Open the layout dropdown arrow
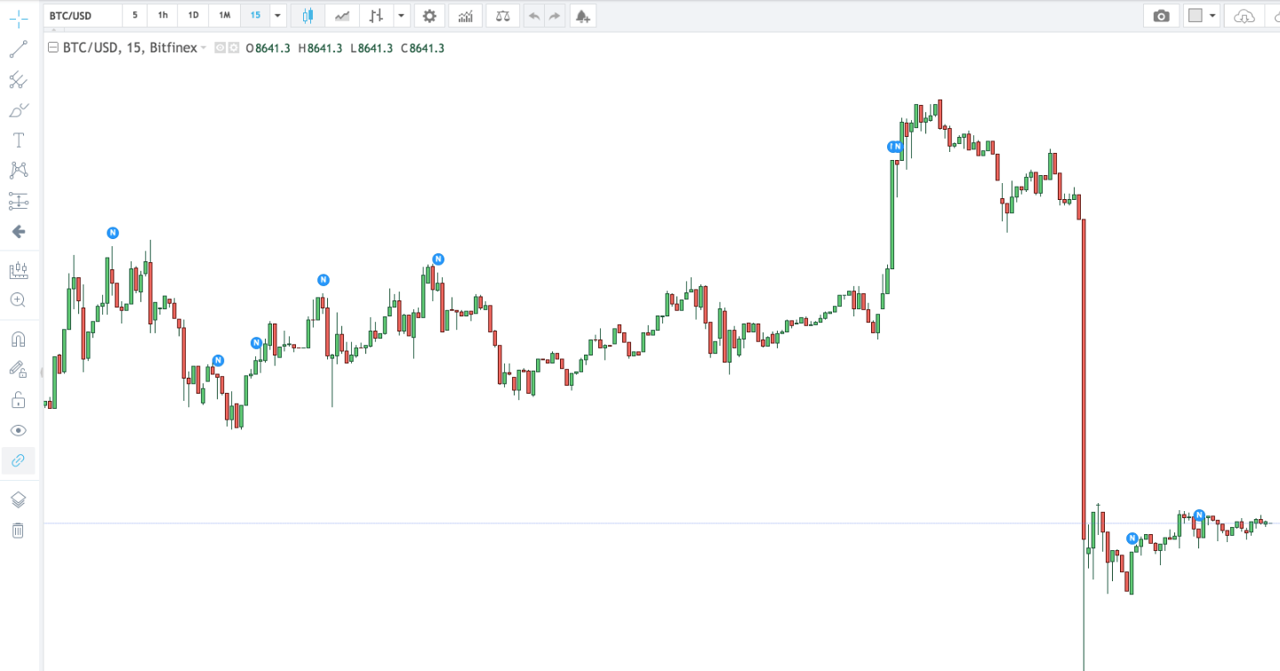 coord(1212,15)
